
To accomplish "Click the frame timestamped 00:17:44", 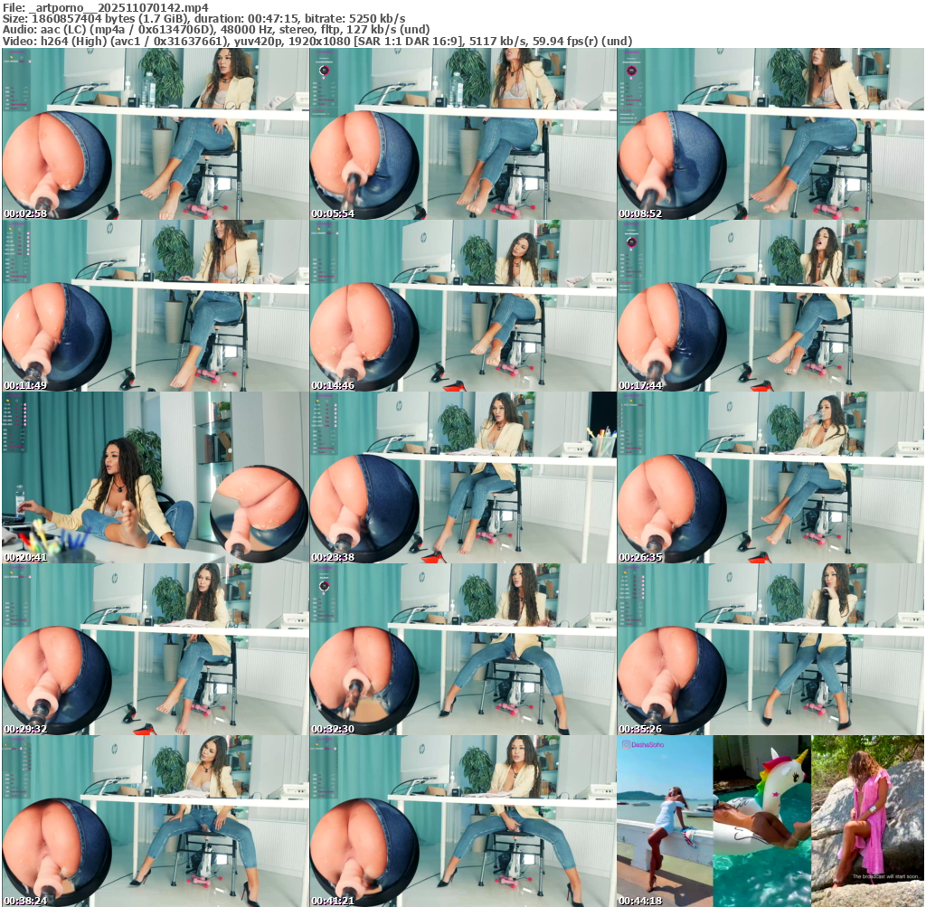I will 770,306.
